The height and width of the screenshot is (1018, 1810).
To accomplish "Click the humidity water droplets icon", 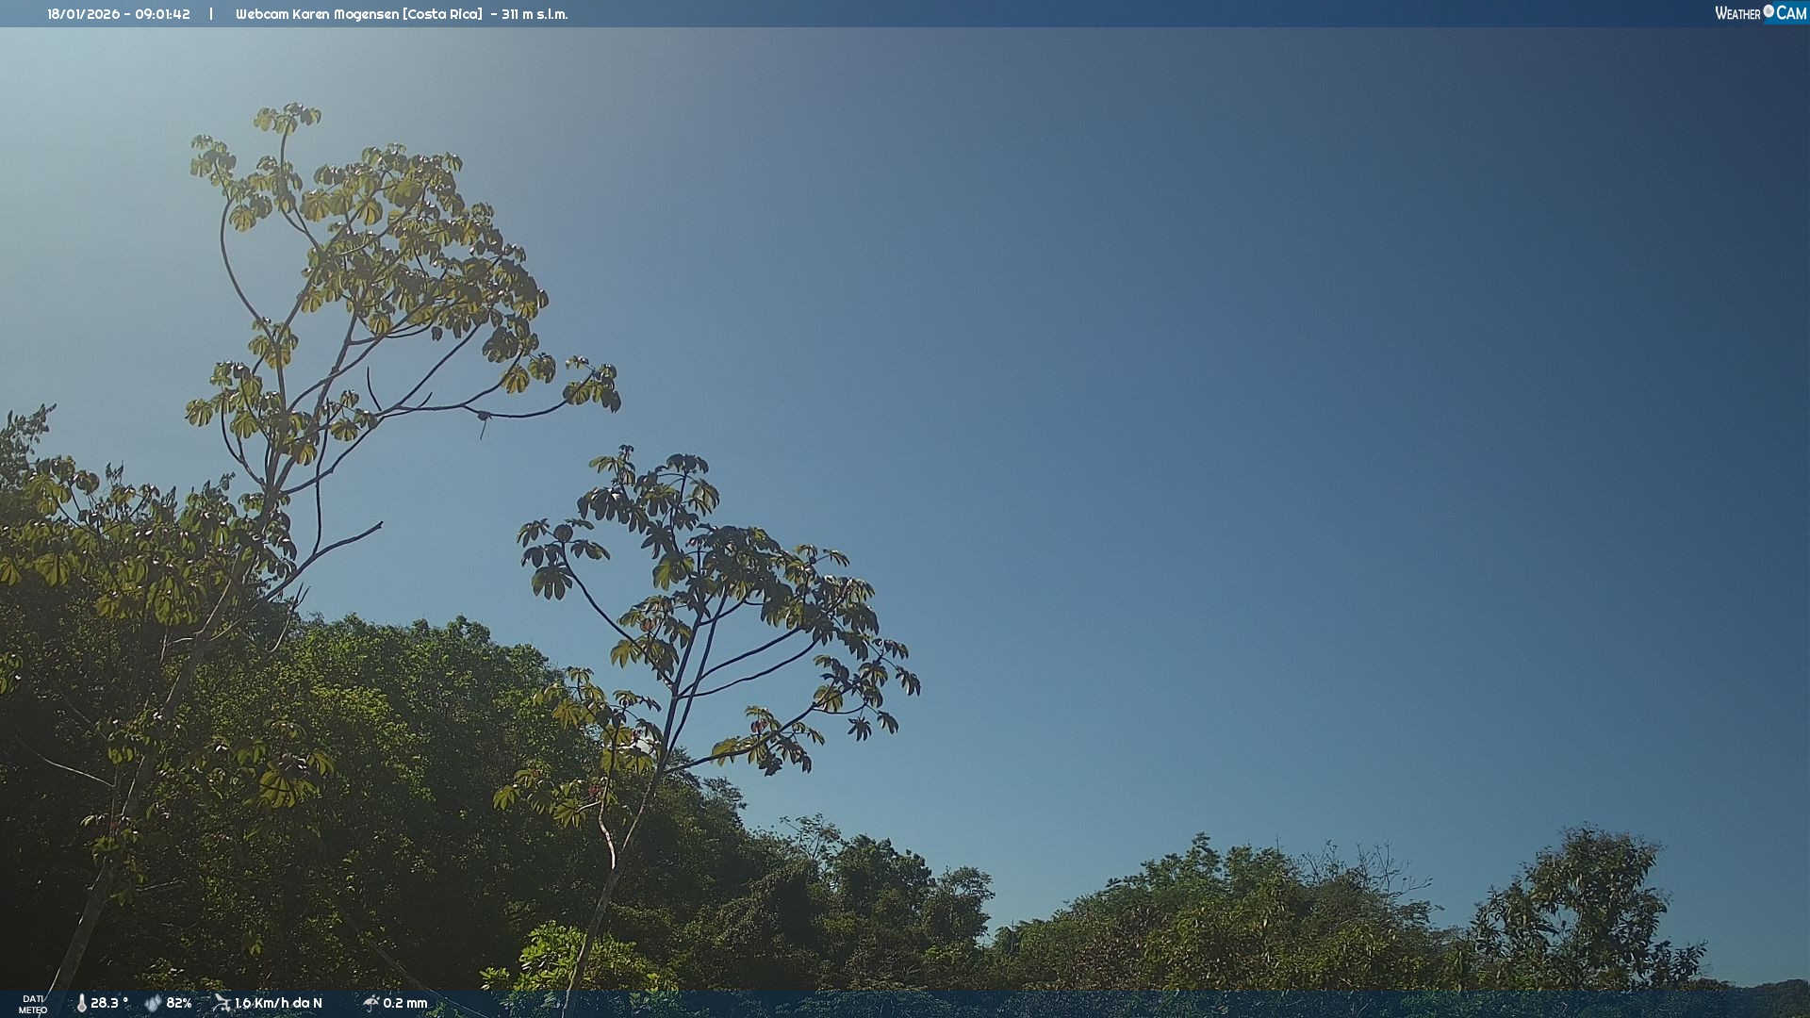I will point(153,1003).
